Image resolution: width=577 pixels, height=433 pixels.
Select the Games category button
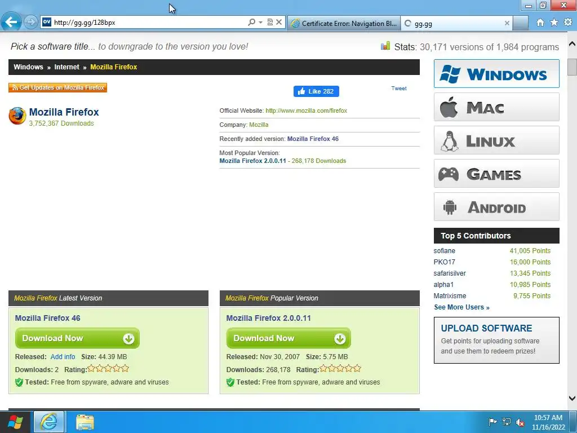pyautogui.click(x=496, y=174)
